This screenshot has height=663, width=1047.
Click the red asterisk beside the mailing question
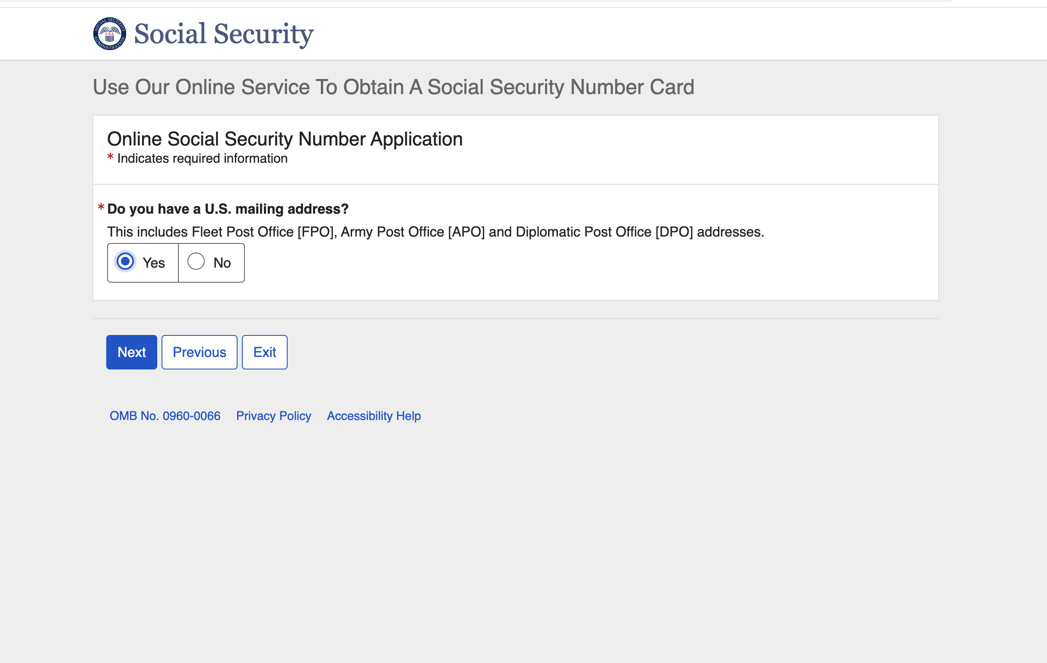[x=101, y=207]
